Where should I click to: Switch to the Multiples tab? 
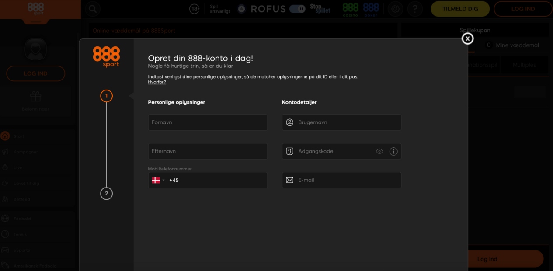point(524,65)
